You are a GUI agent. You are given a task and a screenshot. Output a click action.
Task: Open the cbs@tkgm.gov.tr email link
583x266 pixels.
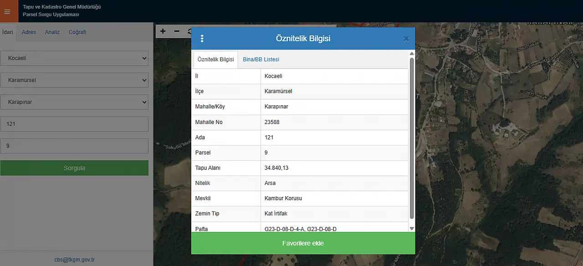tap(74, 260)
